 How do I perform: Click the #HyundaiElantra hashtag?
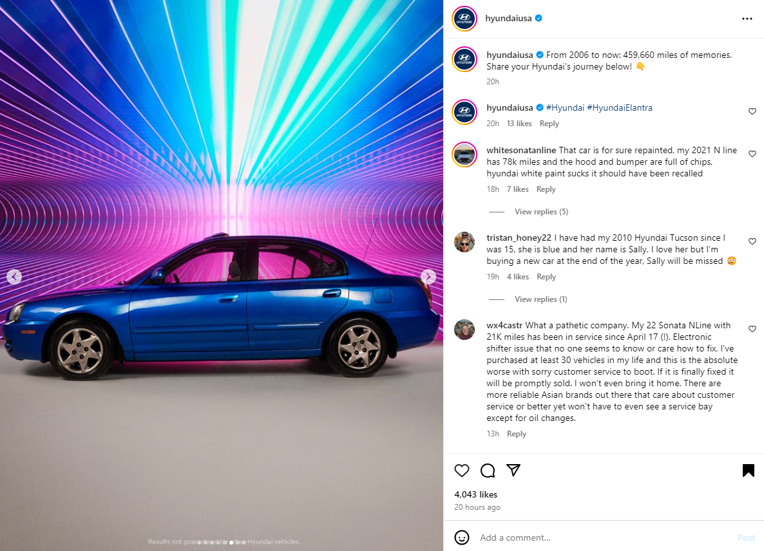pos(619,107)
